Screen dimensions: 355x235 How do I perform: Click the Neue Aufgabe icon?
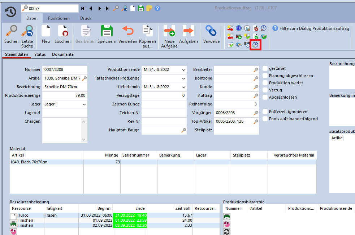coord(169,31)
